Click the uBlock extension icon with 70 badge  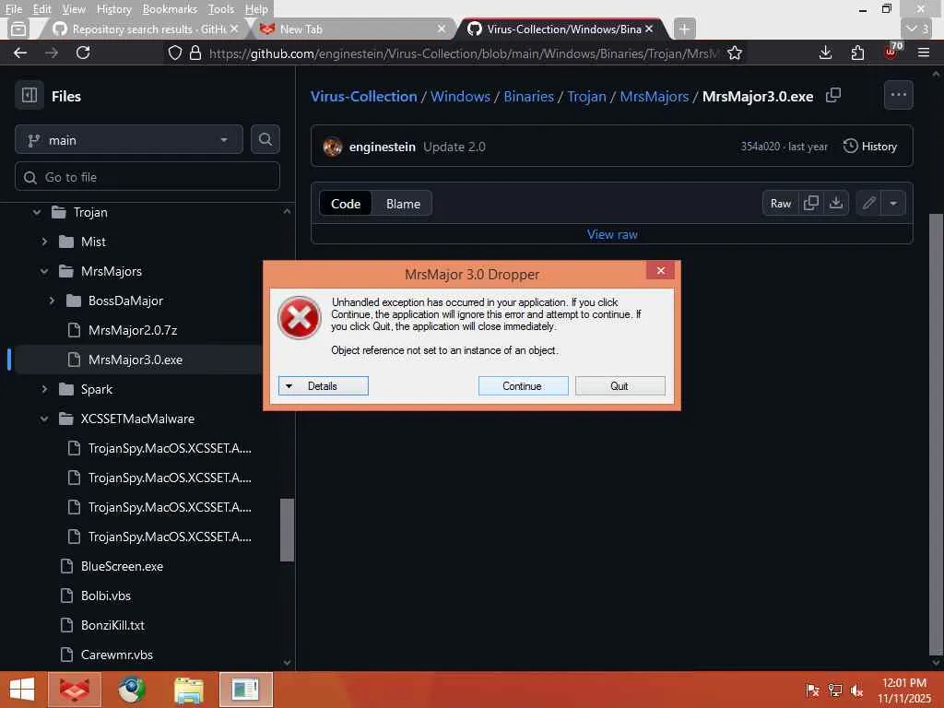891,52
